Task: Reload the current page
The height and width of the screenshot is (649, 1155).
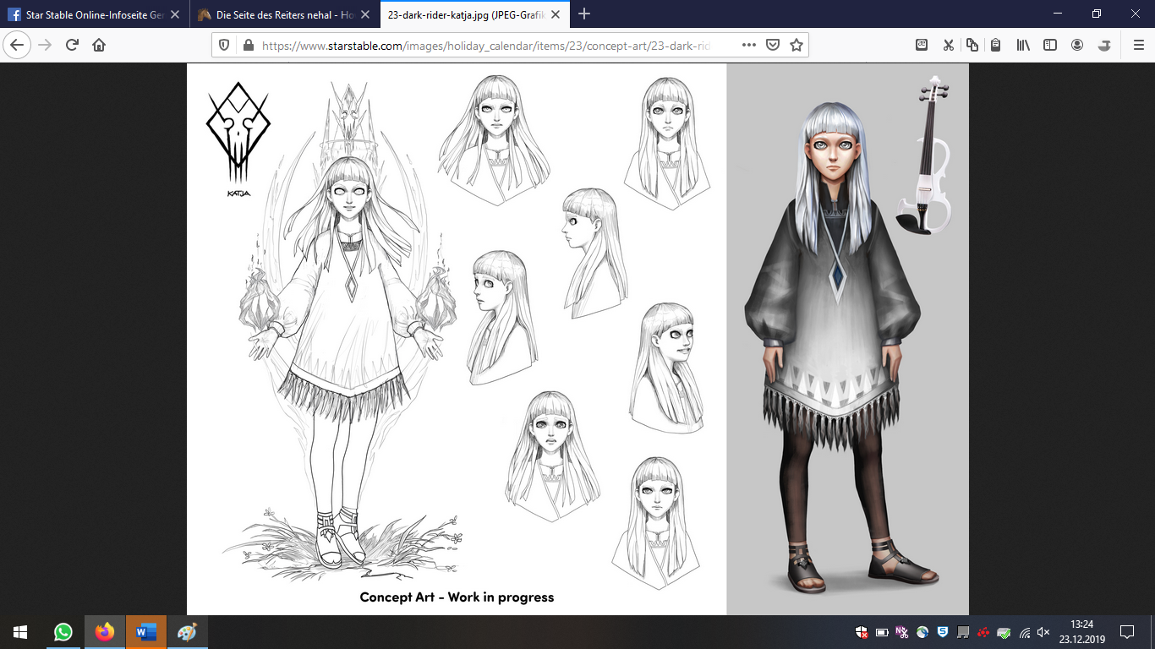Action: (72, 46)
